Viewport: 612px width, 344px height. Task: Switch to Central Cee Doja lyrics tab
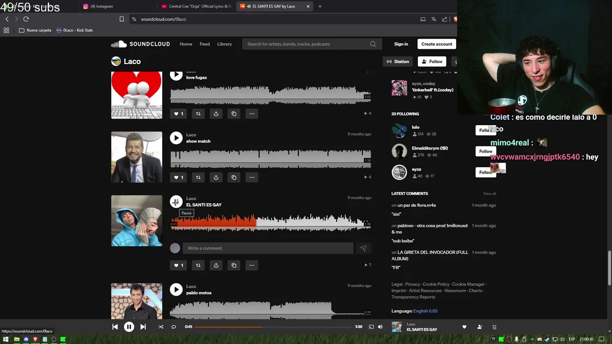tap(196, 6)
